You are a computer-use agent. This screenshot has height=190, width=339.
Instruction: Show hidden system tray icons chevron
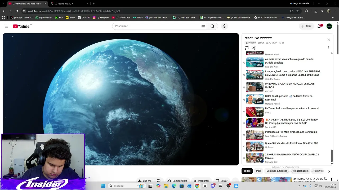point(299,186)
